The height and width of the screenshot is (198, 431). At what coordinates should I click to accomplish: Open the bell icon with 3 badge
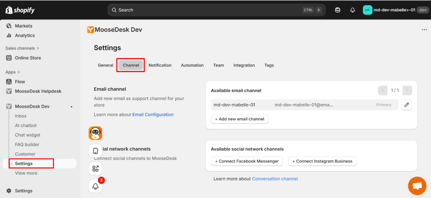click(96, 186)
